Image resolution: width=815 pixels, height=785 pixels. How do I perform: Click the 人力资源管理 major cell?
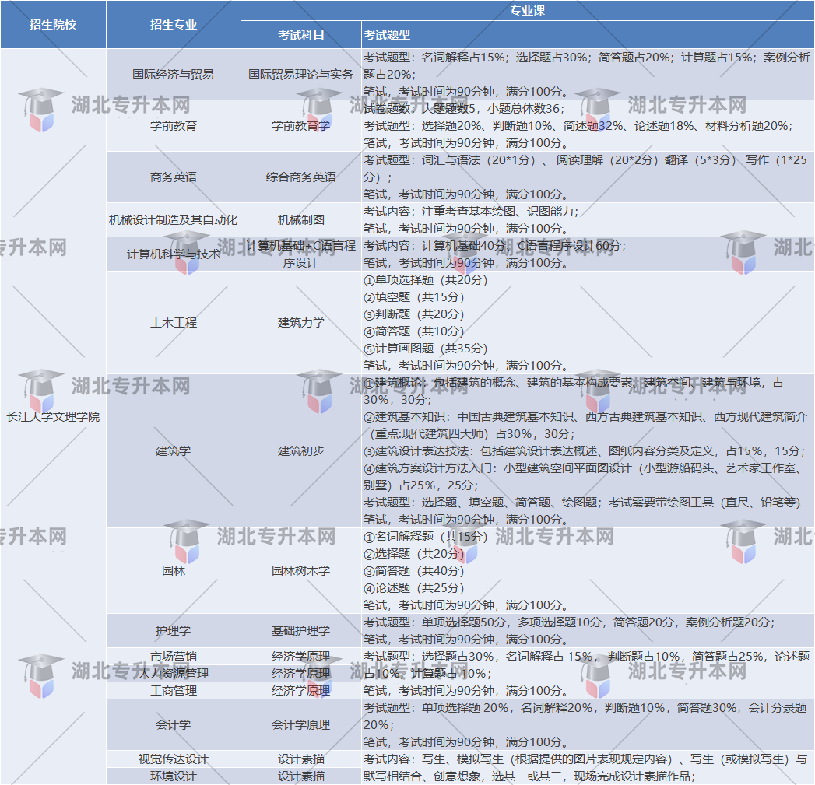(174, 674)
